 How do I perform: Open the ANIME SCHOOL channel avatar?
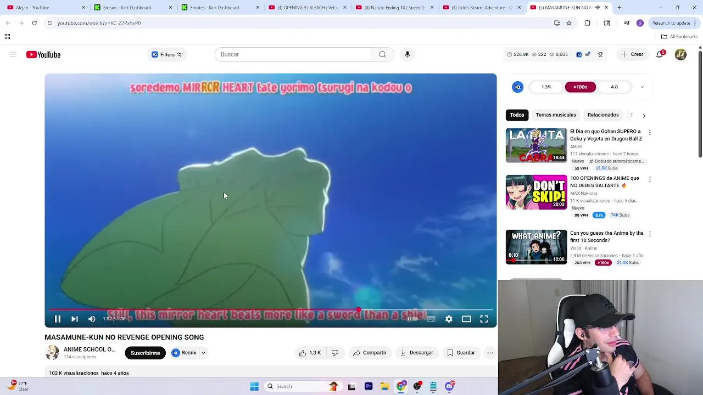(x=52, y=353)
